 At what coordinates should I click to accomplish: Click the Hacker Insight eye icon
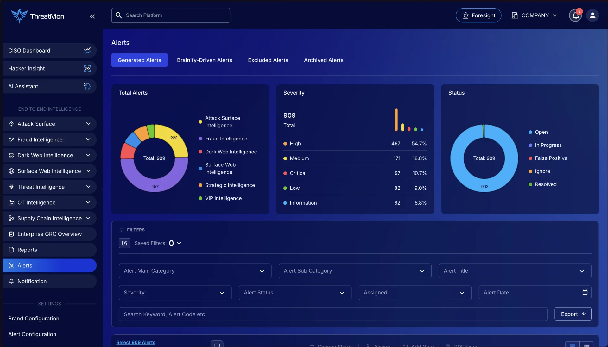(87, 68)
